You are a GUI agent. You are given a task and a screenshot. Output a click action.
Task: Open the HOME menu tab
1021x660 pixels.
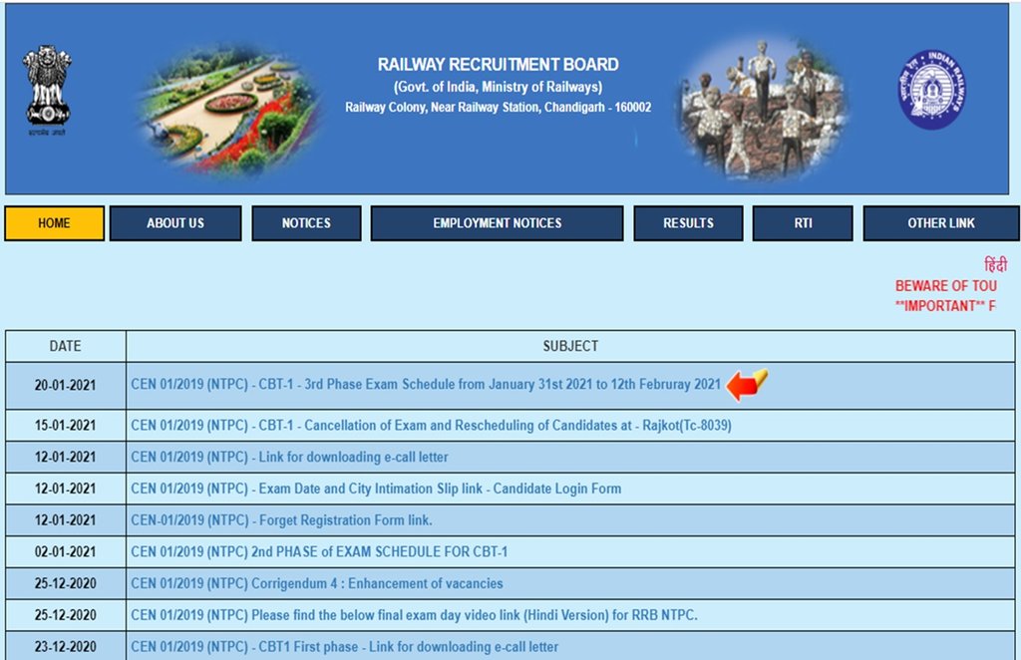tap(54, 223)
